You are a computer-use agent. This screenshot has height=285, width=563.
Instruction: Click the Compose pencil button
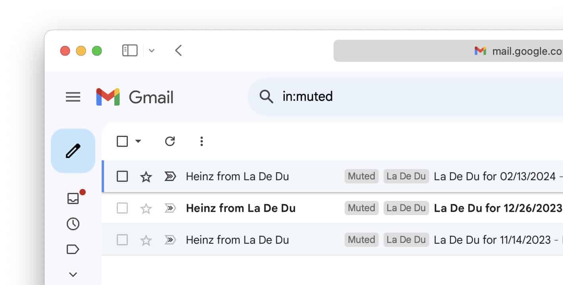pyautogui.click(x=73, y=151)
